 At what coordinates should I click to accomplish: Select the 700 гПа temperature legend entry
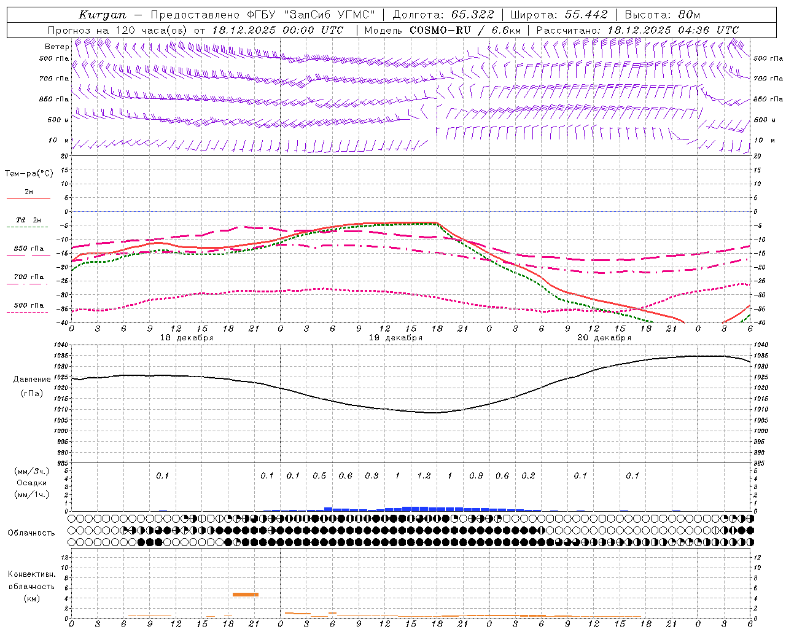pos(28,277)
